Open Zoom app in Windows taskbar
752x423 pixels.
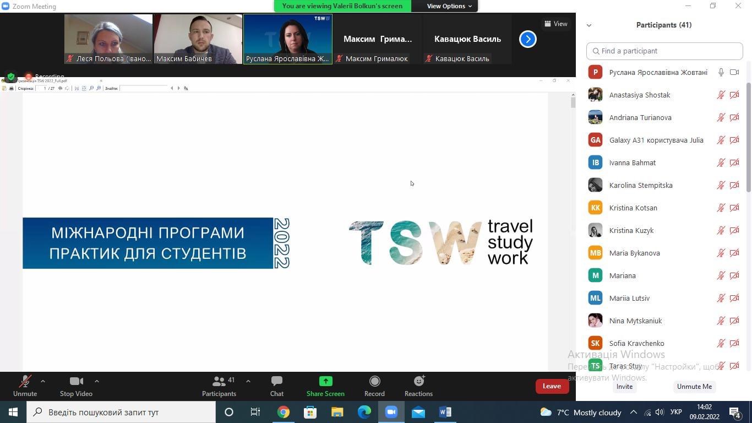391,412
